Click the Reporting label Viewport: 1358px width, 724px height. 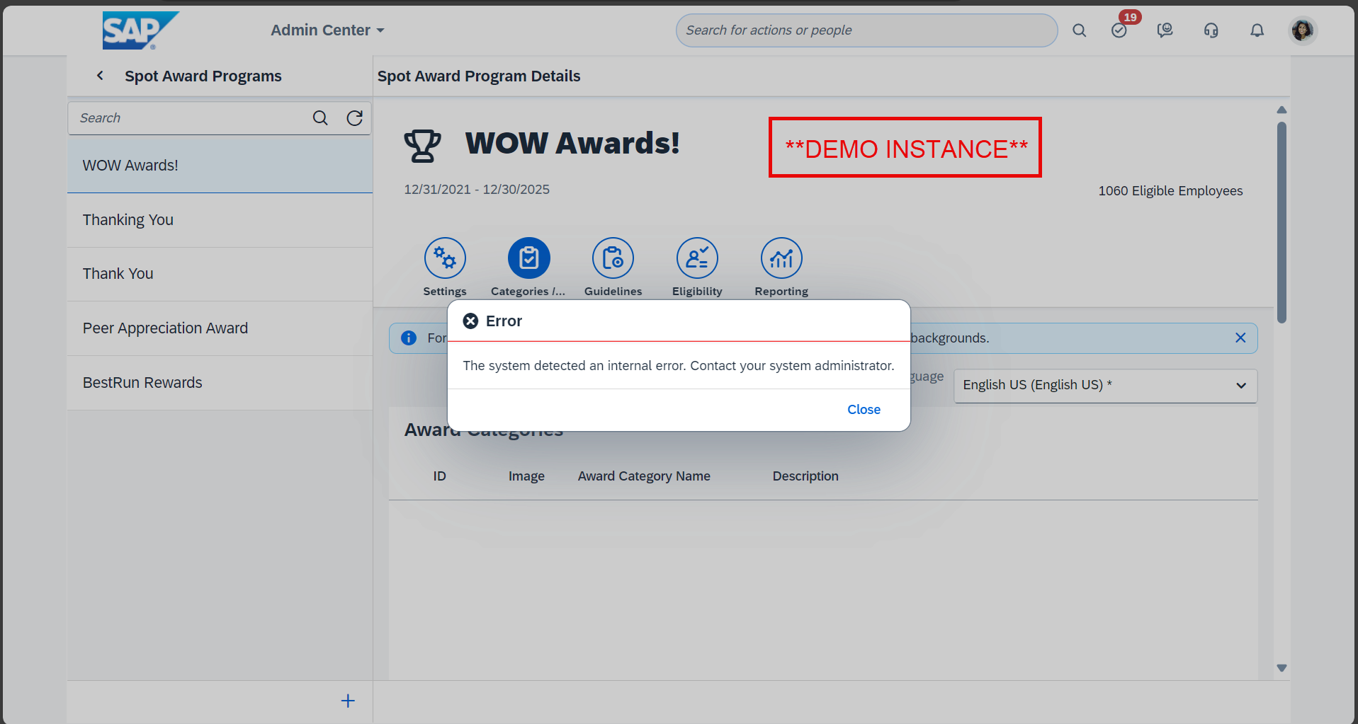click(x=781, y=292)
